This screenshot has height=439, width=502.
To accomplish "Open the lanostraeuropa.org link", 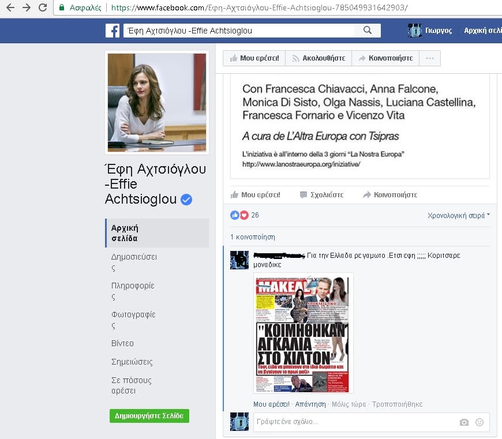I will 301,164.
